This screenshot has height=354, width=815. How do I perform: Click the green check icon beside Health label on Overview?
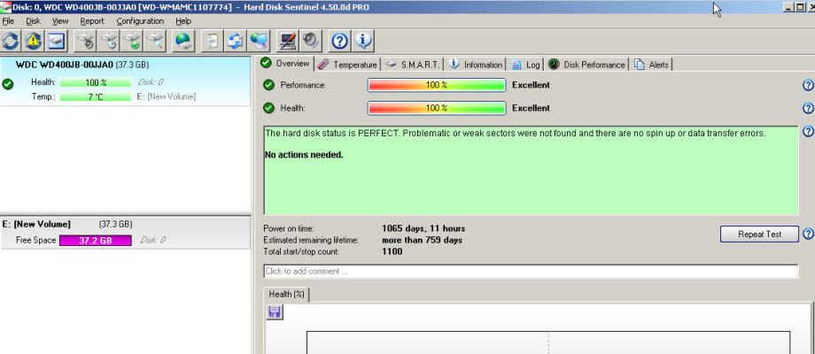(x=268, y=108)
